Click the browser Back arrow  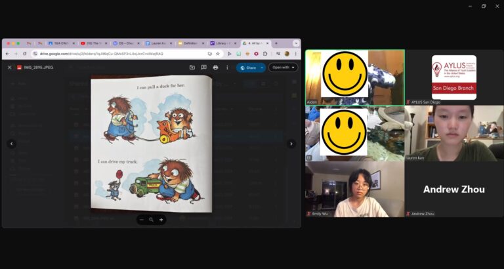(7, 54)
